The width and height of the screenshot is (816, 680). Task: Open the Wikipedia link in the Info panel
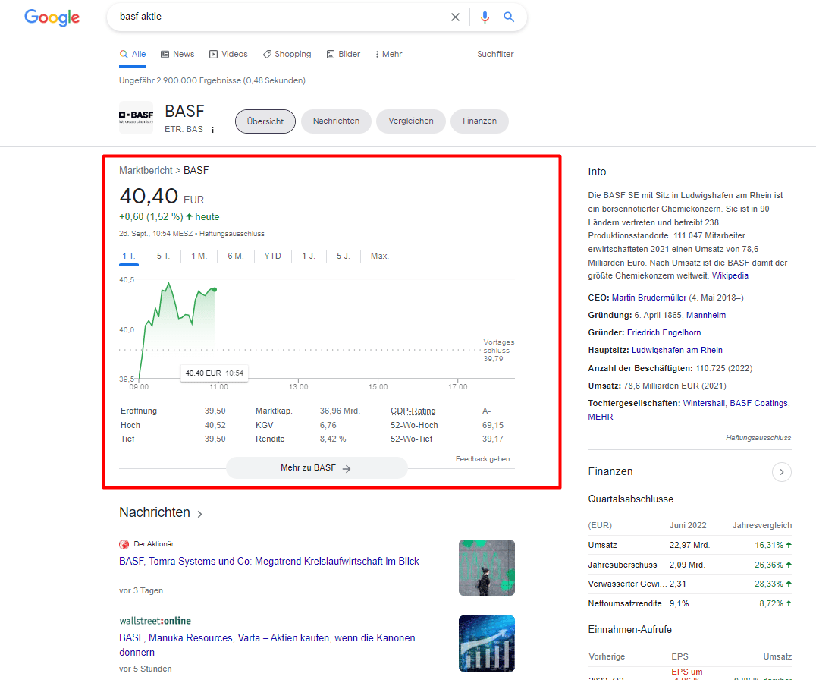pos(730,276)
